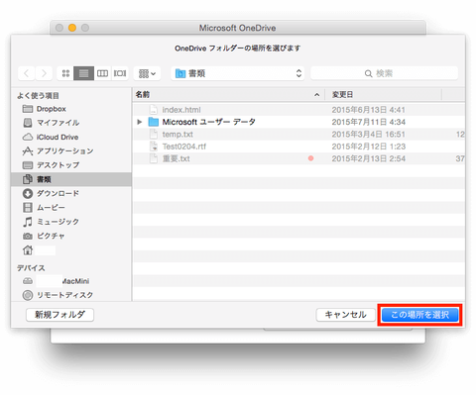Click the date 2015年7月11日 4:34

click(369, 122)
